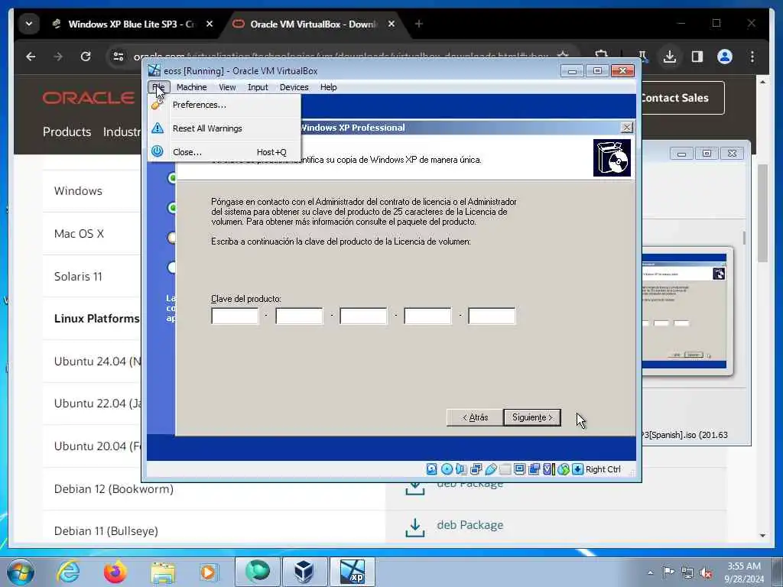The image size is (783, 587).
Task: Focus the fourth product key box
Action: 428,316
